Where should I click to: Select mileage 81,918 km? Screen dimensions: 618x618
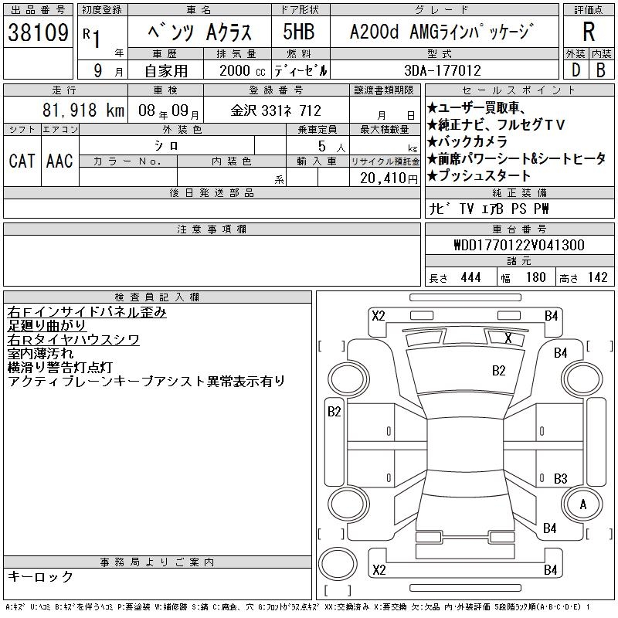pyautogui.click(x=83, y=110)
